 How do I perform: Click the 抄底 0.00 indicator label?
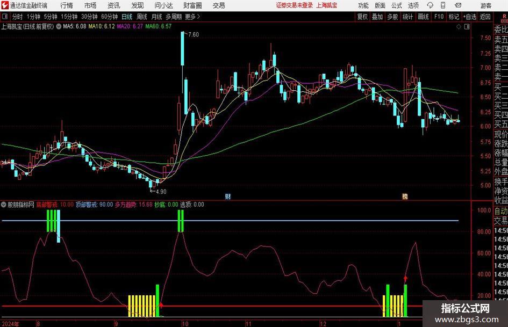166,205
